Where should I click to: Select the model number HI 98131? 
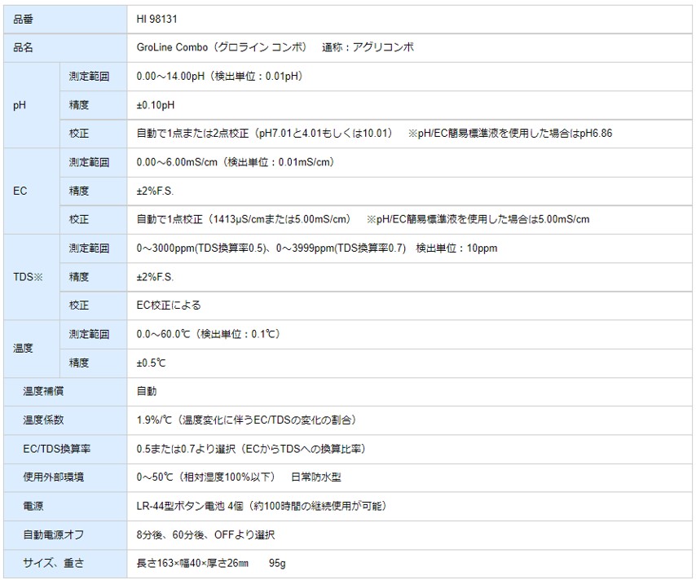pos(156,19)
